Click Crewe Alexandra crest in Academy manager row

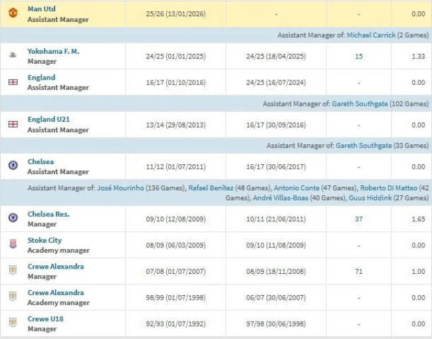13,296
